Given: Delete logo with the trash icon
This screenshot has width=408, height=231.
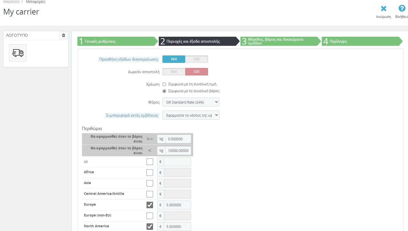Looking at the screenshot, I should [x=63, y=35].
